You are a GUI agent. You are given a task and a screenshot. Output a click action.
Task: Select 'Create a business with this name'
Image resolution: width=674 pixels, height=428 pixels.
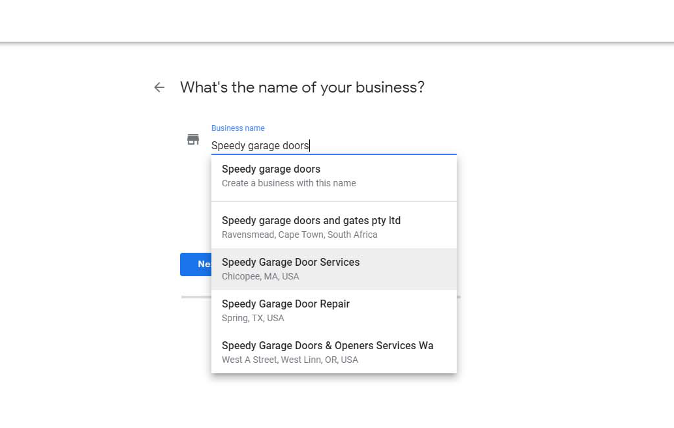coord(288,183)
